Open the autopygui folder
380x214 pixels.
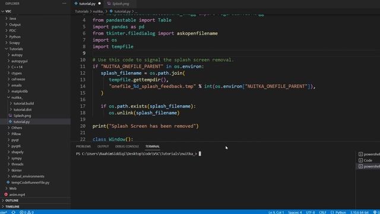pos(20,61)
